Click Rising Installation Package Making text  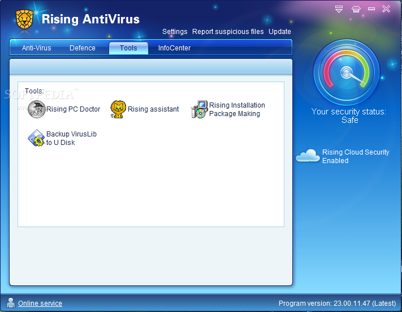tap(237, 109)
